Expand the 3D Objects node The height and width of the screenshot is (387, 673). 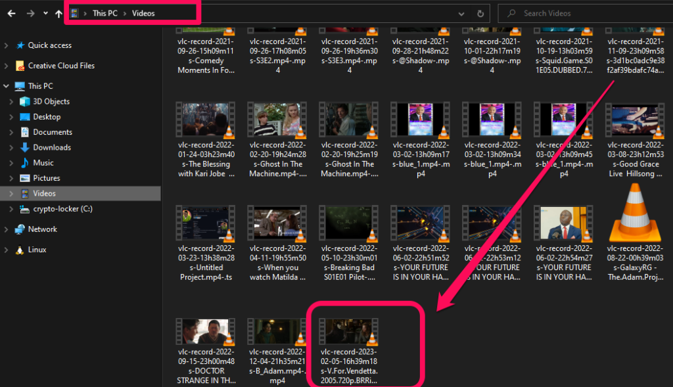coord(11,101)
